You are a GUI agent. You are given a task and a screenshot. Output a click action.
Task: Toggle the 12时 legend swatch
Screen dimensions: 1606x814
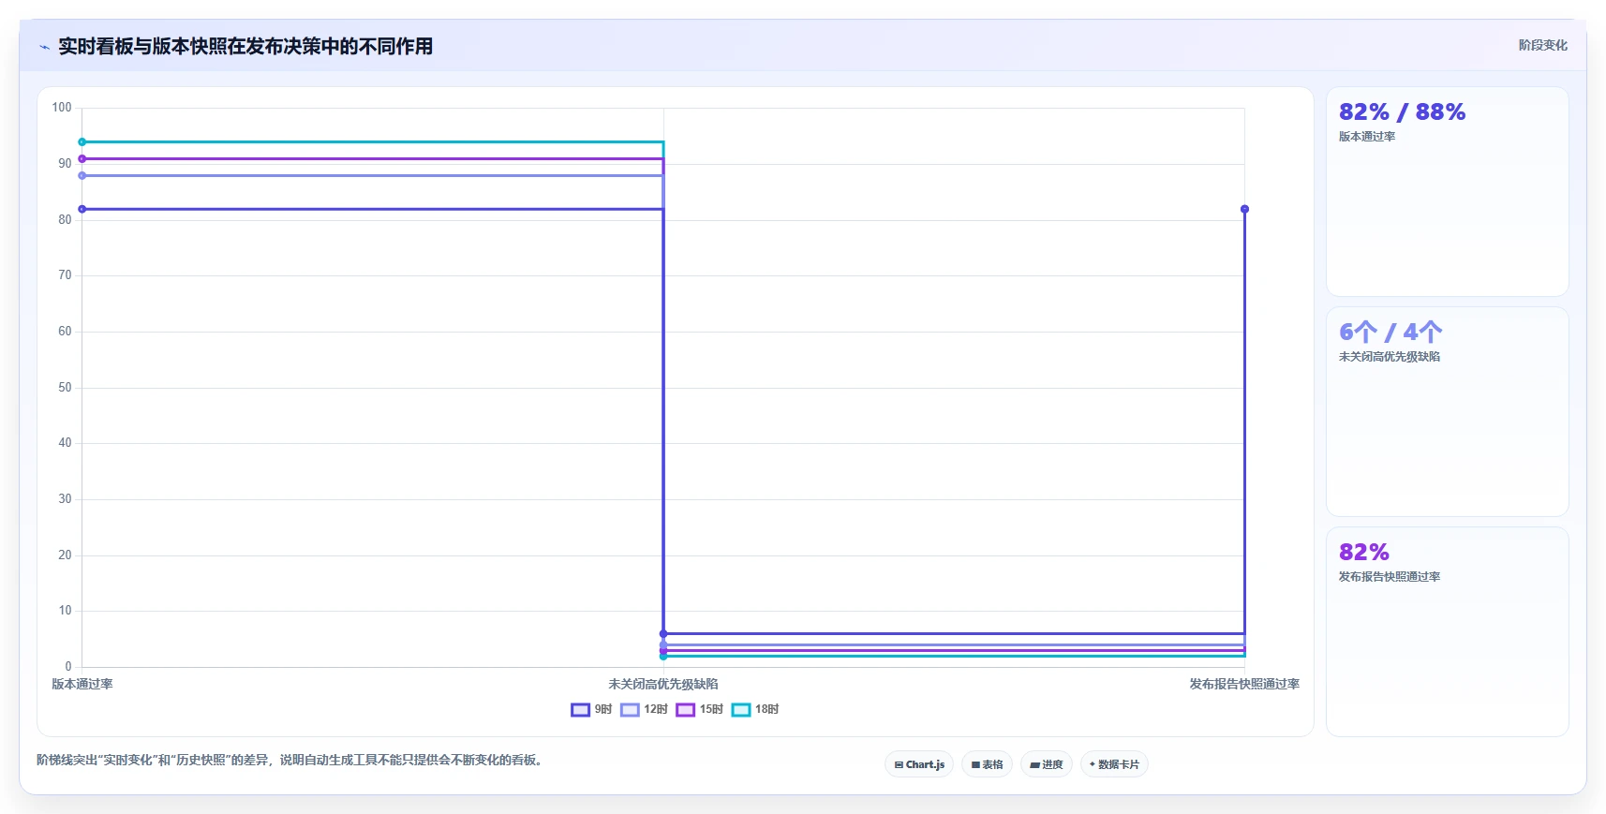pyautogui.click(x=630, y=710)
